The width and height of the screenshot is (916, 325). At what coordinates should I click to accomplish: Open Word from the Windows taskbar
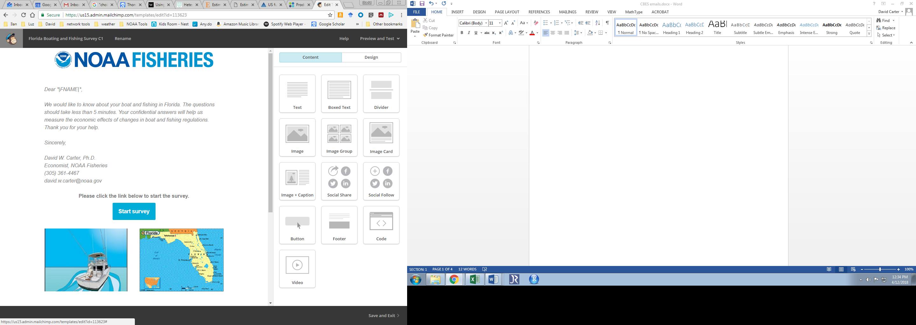[x=494, y=280]
